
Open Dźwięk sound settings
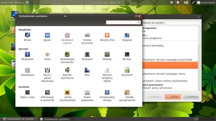point(107,56)
